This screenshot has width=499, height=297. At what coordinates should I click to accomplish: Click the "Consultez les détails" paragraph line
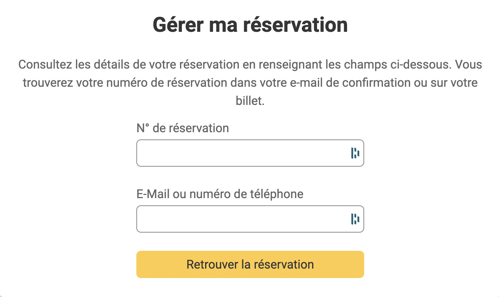tap(250, 64)
